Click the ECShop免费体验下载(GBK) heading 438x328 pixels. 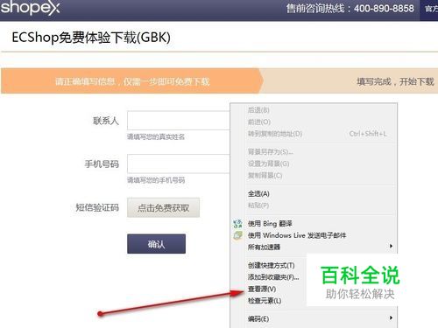(x=91, y=38)
